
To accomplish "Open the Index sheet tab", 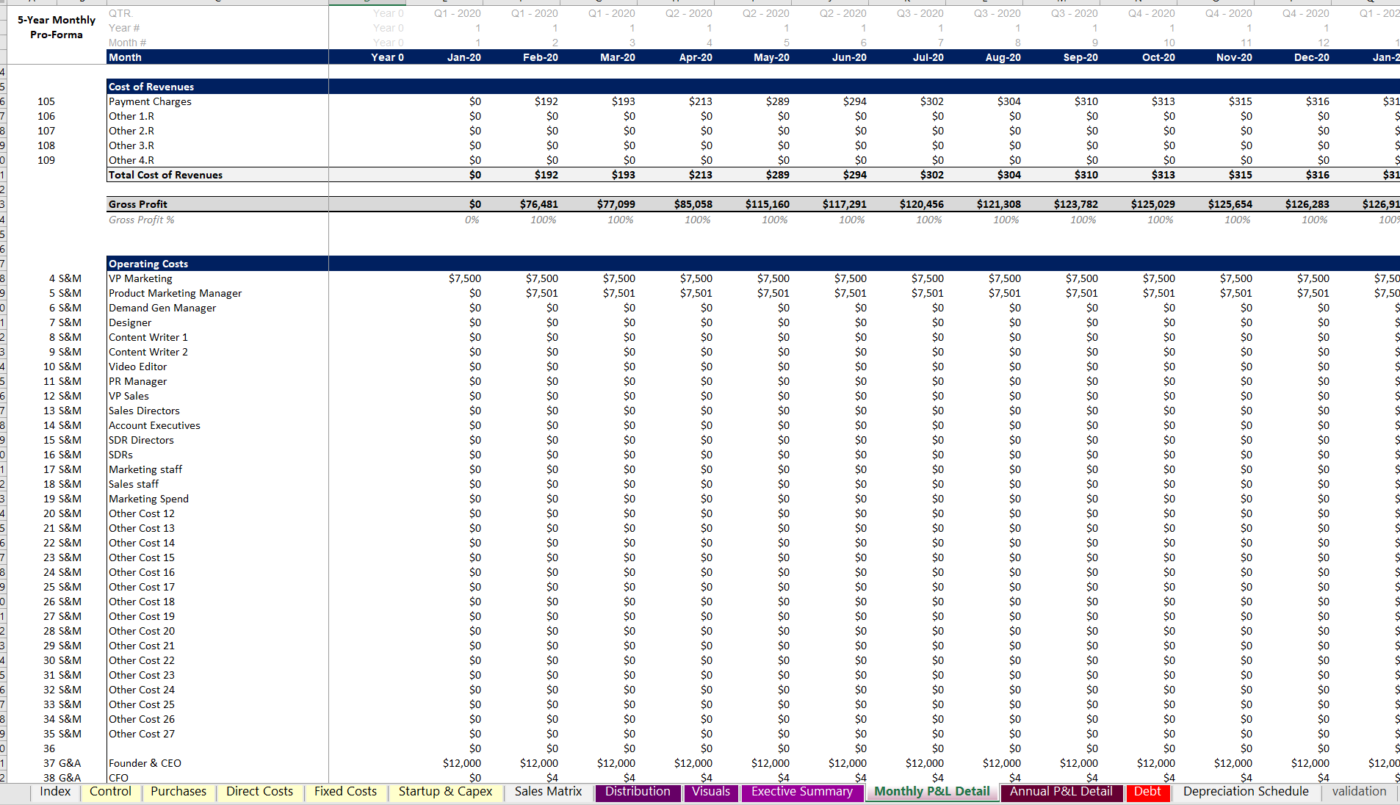I will 55,792.
